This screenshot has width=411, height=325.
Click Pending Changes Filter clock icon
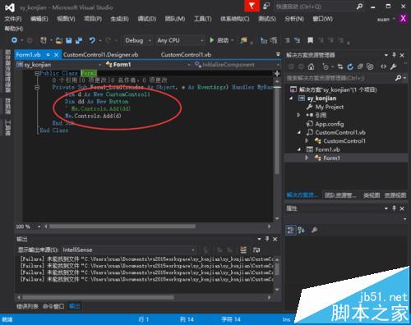pos(326,66)
